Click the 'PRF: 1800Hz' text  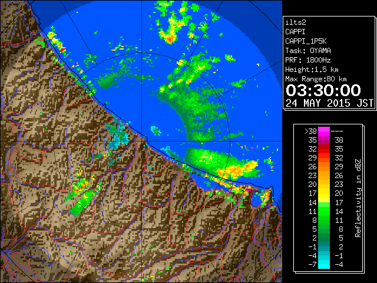[x=308, y=60]
